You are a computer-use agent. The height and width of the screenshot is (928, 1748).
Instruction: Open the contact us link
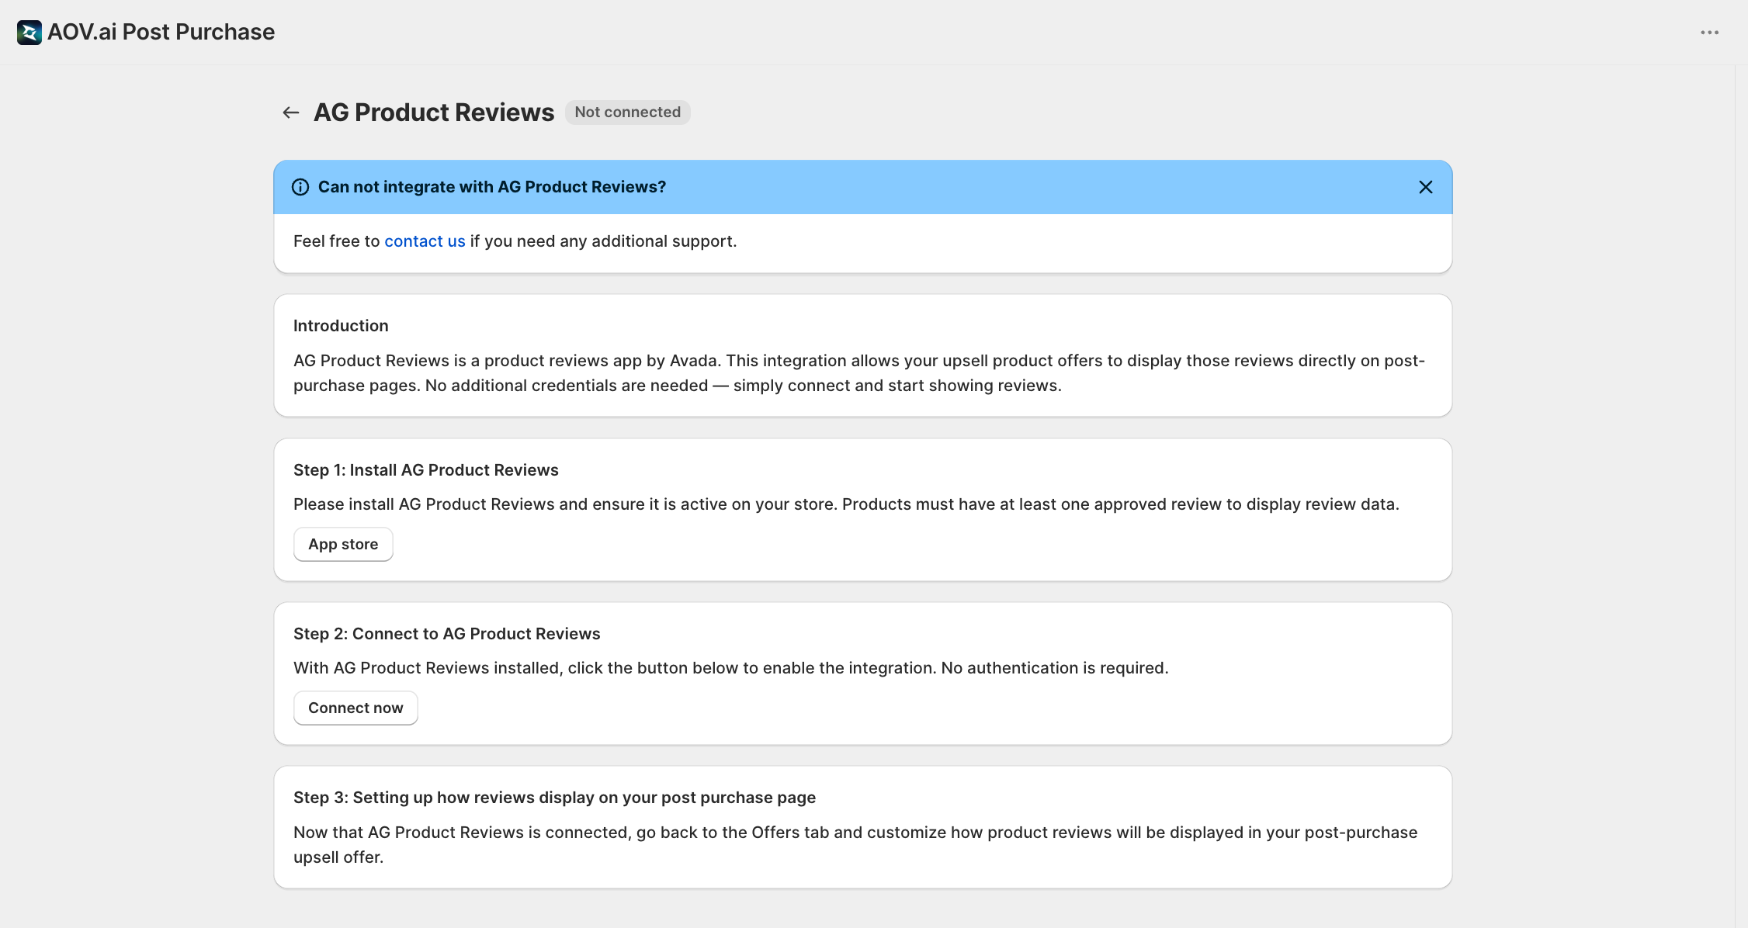(x=425, y=241)
